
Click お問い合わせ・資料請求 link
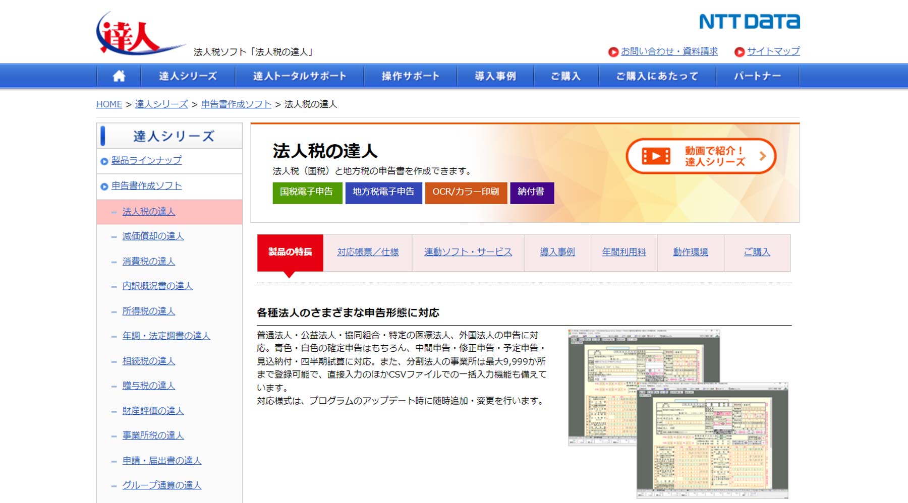click(669, 51)
